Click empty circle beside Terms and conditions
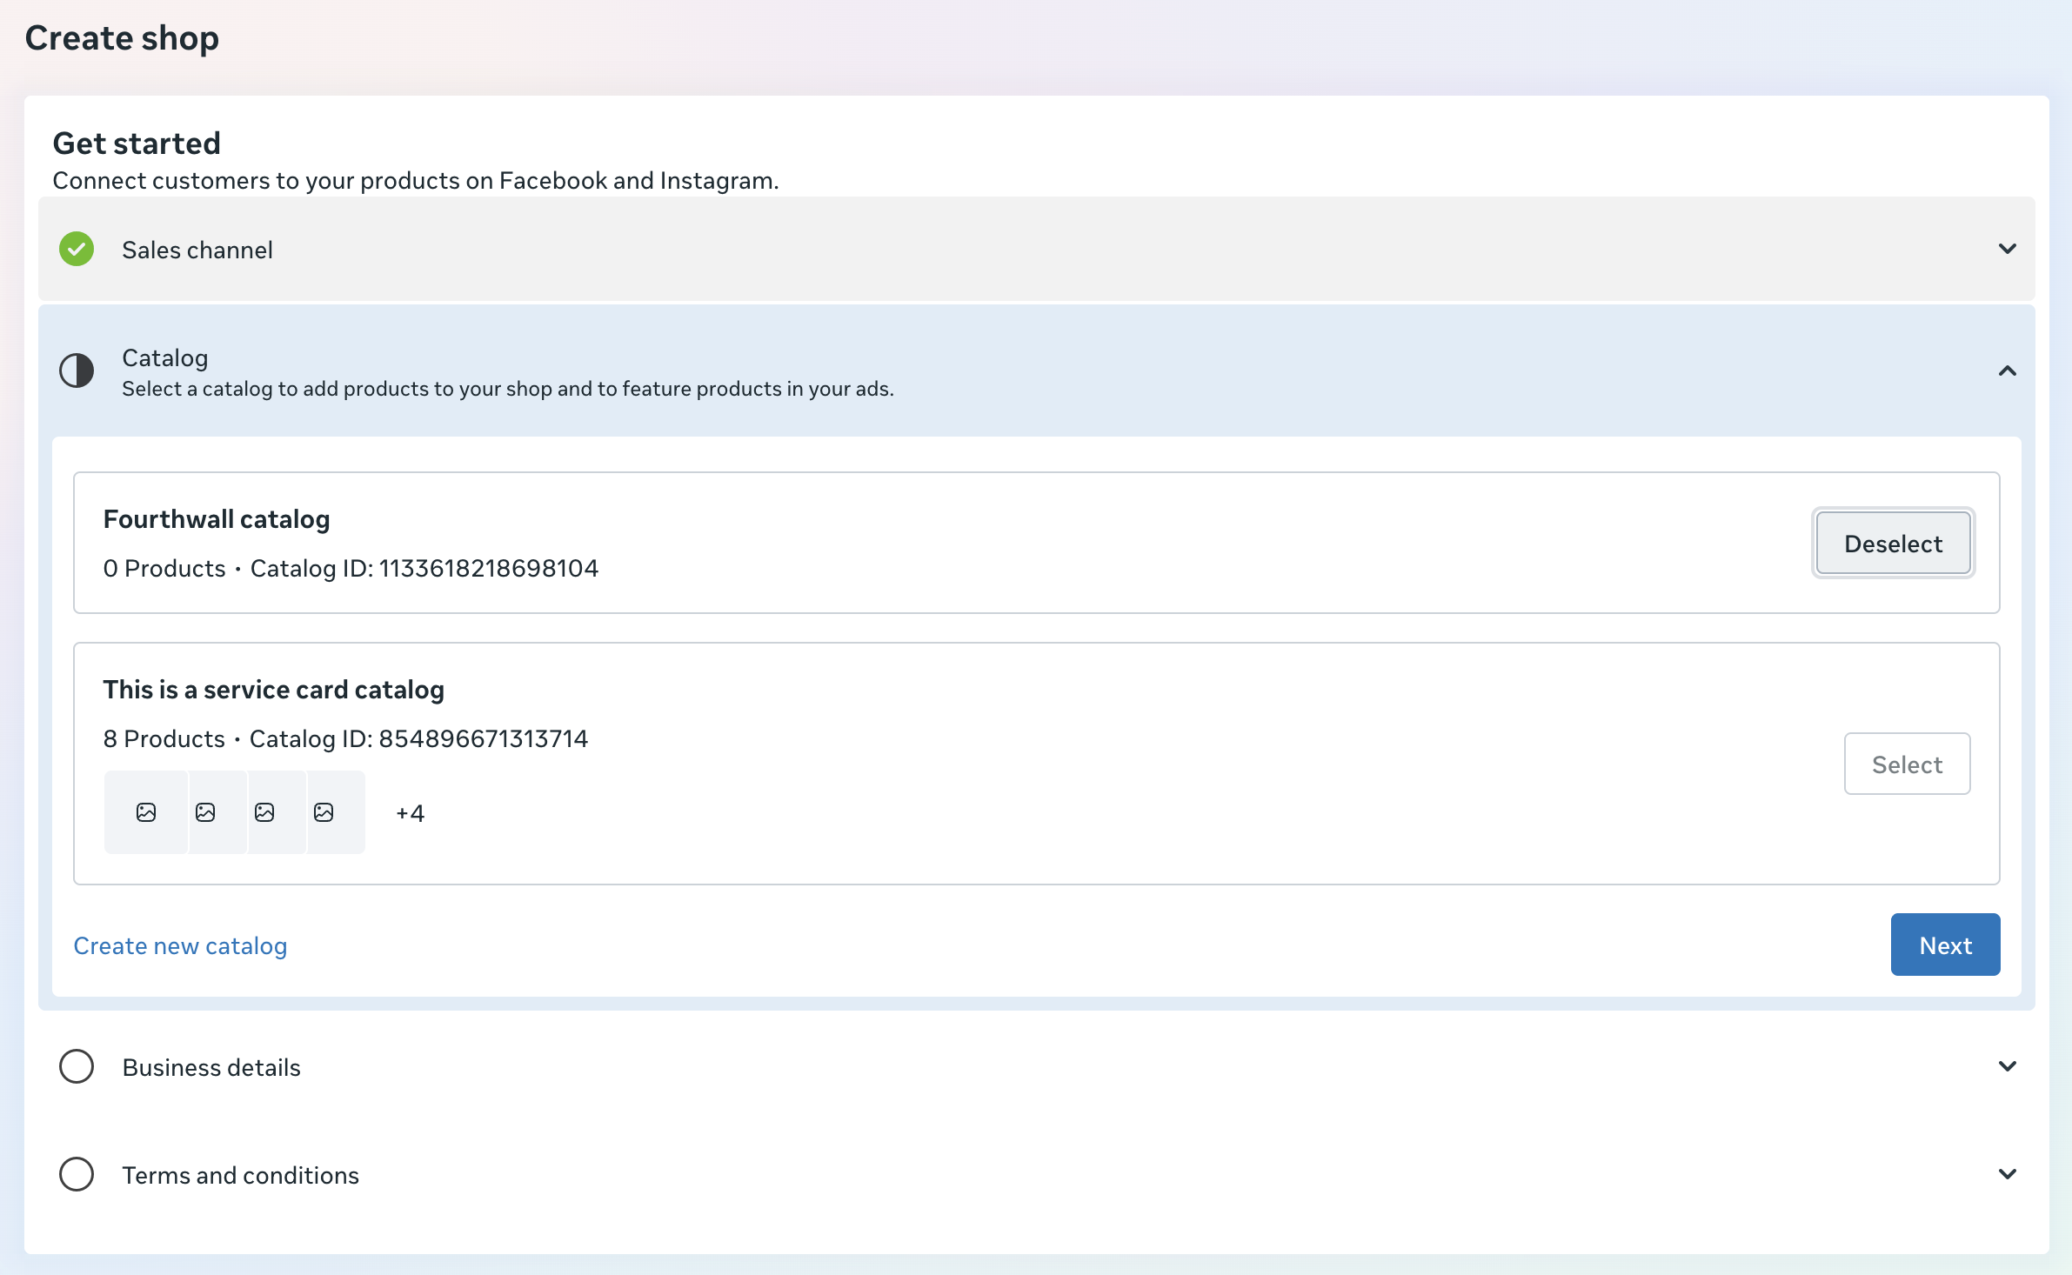This screenshot has width=2072, height=1275. pyautogui.click(x=77, y=1174)
